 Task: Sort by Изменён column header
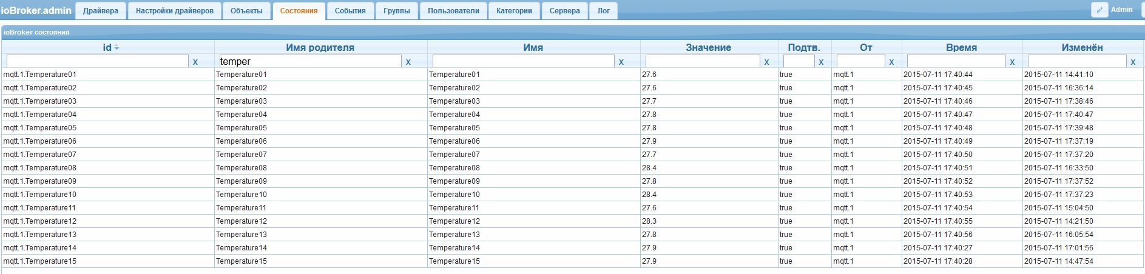pos(1083,47)
